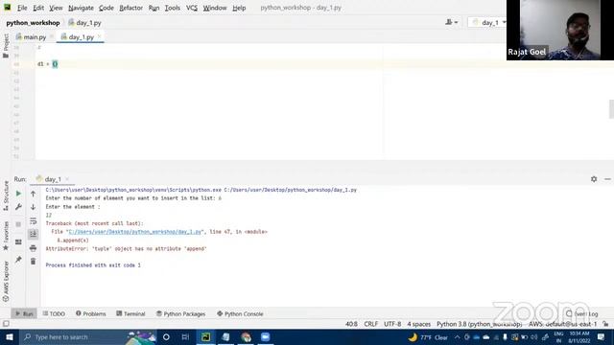
Task: Toggle scroll to end of console output
Action: (34, 234)
